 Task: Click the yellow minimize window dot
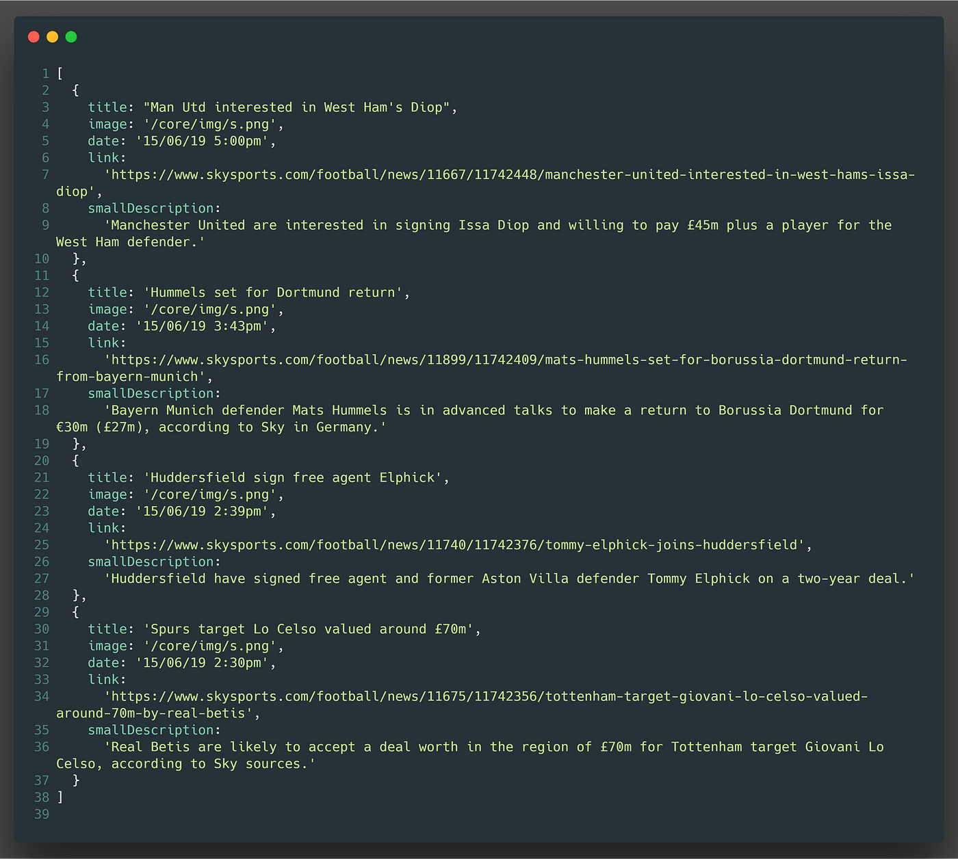(x=53, y=37)
